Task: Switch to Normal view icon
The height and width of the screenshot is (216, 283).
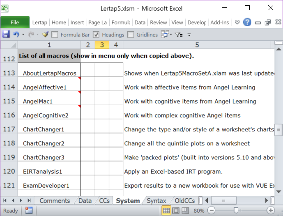Action: (166, 210)
